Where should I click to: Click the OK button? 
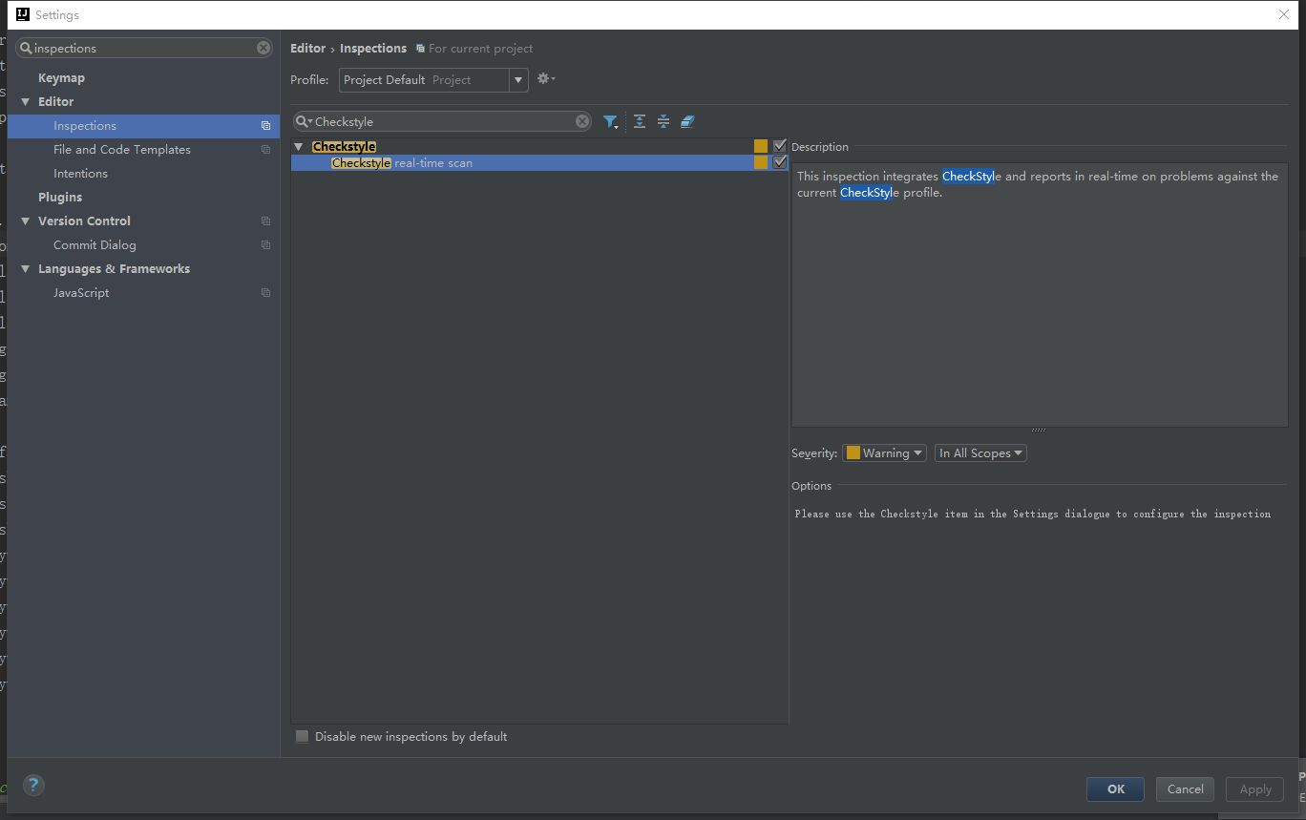pos(1114,789)
